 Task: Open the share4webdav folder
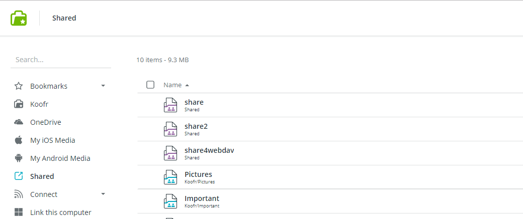[x=209, y=150]
